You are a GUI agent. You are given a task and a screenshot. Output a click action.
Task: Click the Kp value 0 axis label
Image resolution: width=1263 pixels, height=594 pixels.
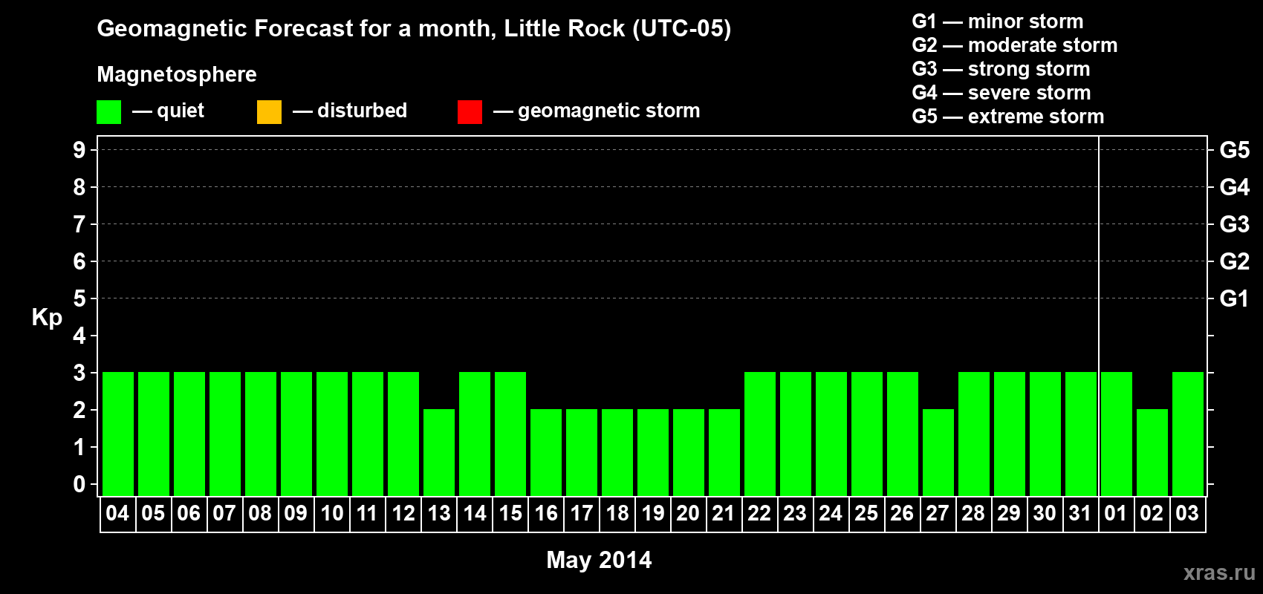pos(79,484)
